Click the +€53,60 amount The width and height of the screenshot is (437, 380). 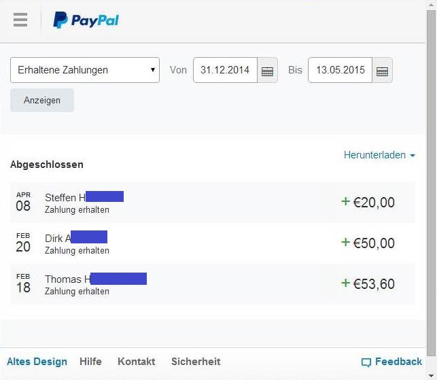point(368,284)
